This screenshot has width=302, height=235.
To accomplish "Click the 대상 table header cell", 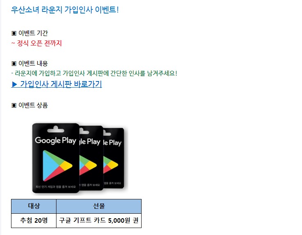I will coord(34,206).
